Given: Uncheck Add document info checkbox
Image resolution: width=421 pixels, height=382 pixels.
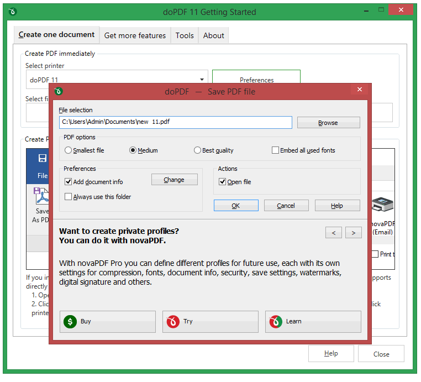Looking at the screenshot, I should [x=68, y=182].
